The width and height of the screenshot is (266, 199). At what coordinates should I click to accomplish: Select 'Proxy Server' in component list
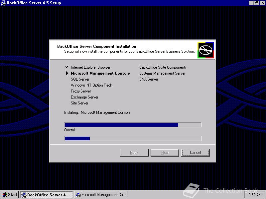click(x=81, y=91)
